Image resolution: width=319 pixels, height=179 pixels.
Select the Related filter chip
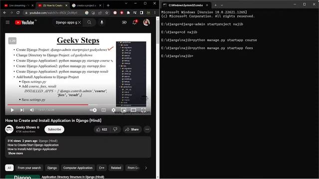click(116, 168)
